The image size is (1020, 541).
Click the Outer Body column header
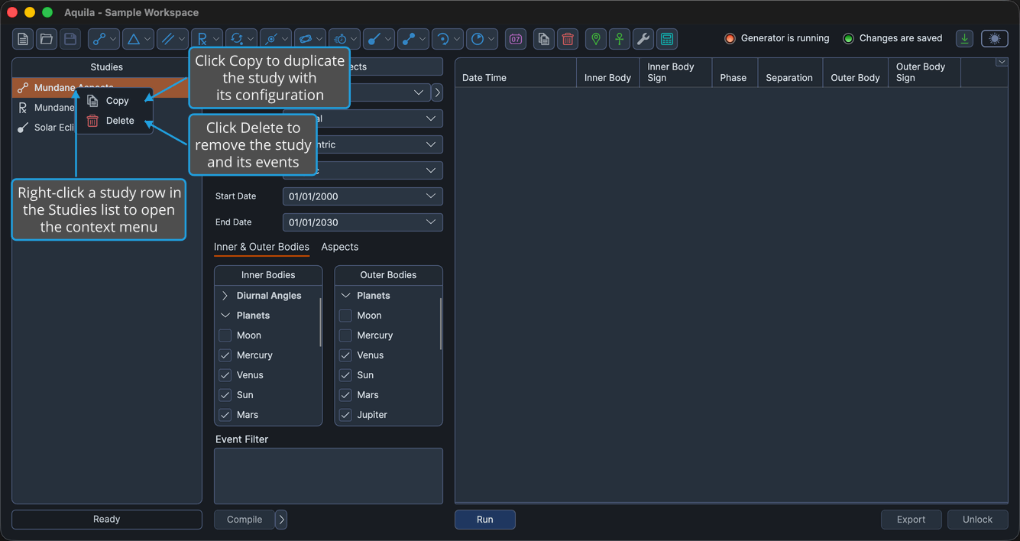pos(856,73)
